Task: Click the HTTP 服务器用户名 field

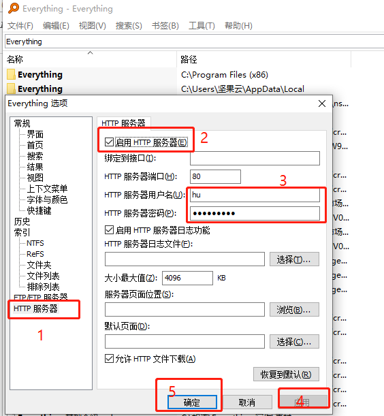Action: (x=255, y=195)
